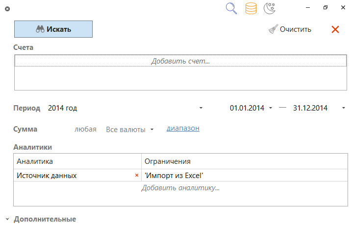Click the 'Добавить счет...' field
Screen dimensions: 351x225
pyautogui.click(x=180, y=61)
